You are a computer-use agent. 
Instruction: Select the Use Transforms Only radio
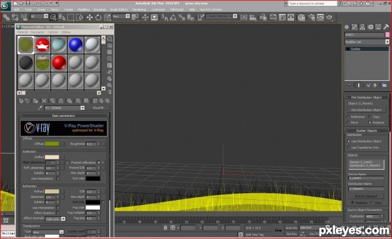[348, 148]
